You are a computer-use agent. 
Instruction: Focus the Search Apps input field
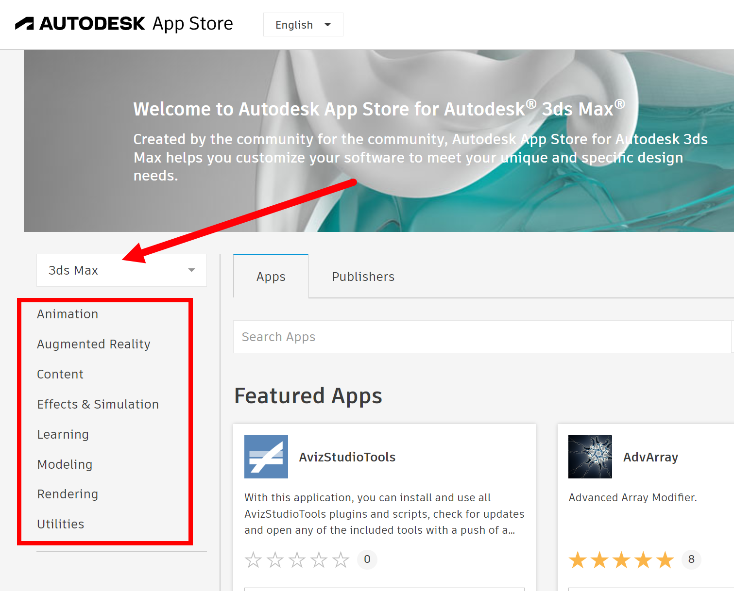(482, 337)
